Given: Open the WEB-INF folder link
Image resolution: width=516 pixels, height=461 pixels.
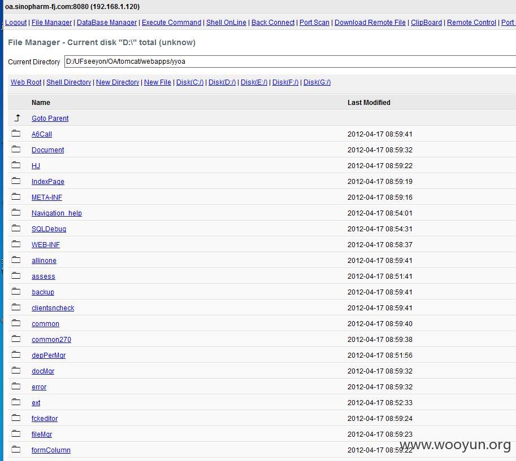Looking at the screenshot, I should pos(46,244).
